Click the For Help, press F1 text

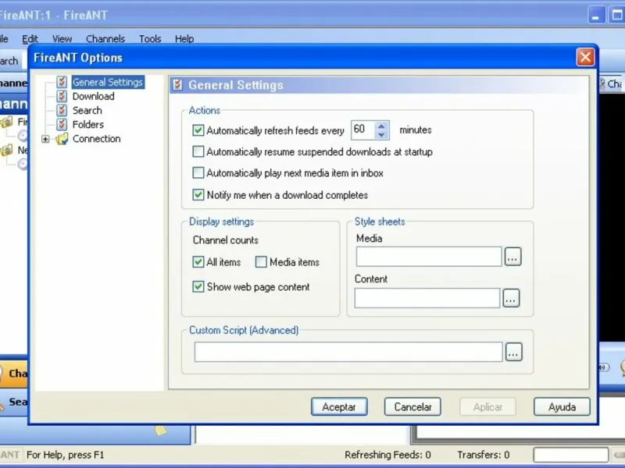(66, 455)
